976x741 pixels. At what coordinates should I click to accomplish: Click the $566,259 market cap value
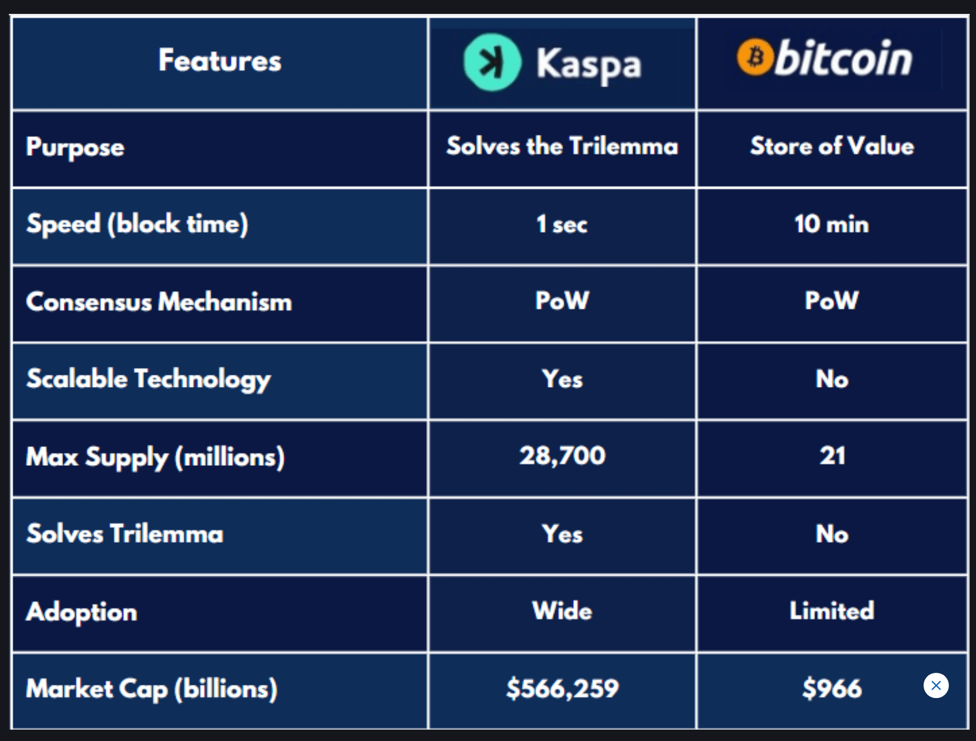pyautogui.click(x=562, y=688)
